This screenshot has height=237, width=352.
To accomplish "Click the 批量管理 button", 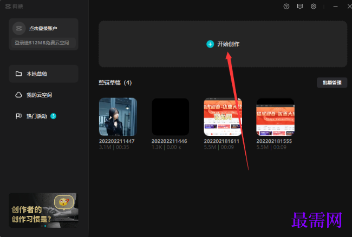I will tap(332, 83).
